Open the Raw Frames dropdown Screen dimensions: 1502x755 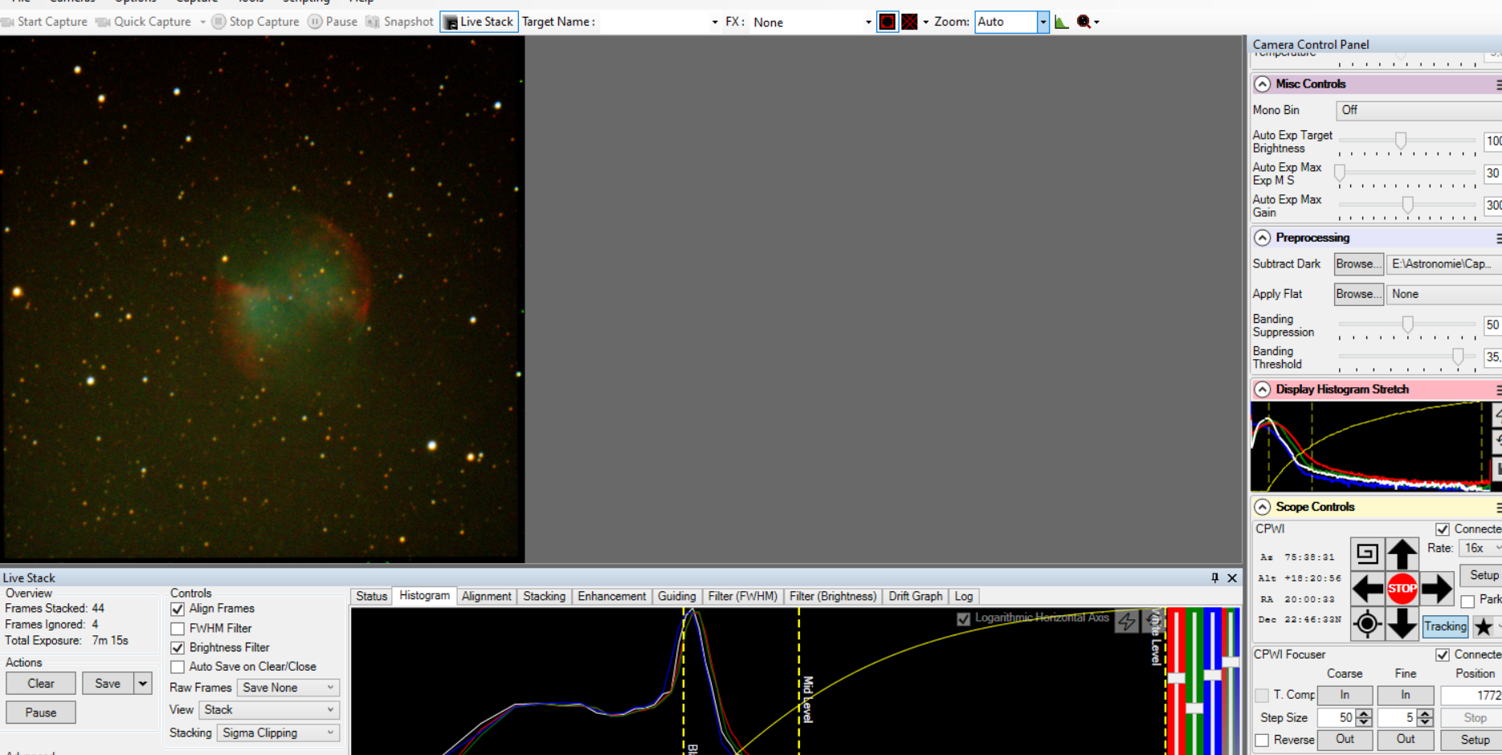pyautogui.click(x=288, y=688)
